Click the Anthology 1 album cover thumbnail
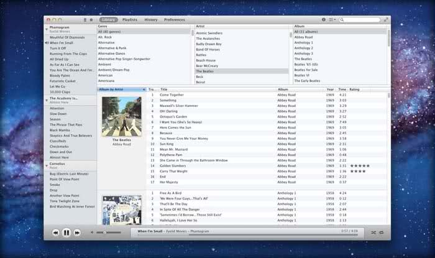This screenshot has height=258, width=435. pyautogui.click(x=122, y=210)
